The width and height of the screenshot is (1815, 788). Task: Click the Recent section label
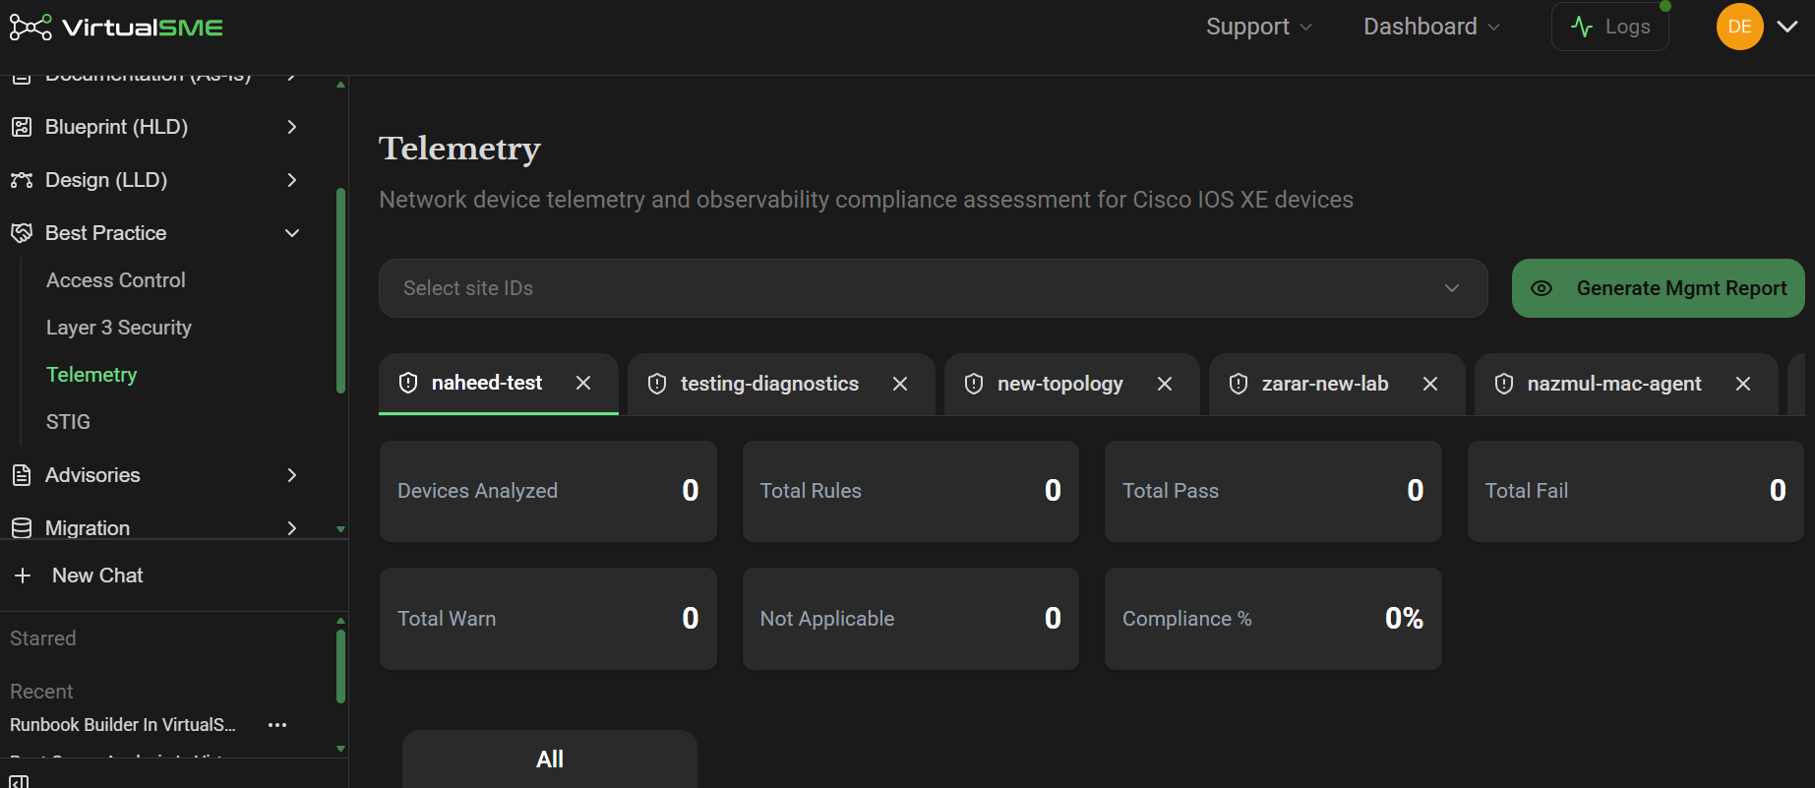click(41, 692)
